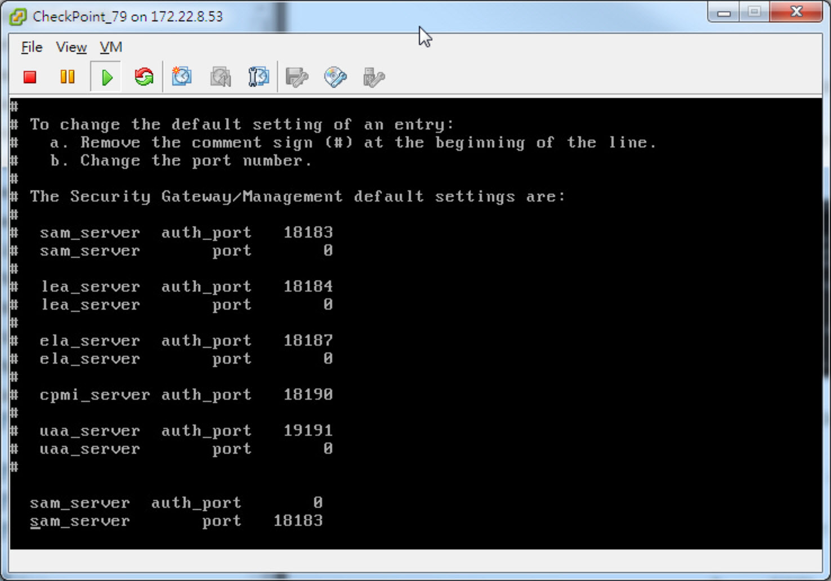Screen dimensions: 831x581
Task: Pause the virtual machine
Action: click(x=68, y=77)
